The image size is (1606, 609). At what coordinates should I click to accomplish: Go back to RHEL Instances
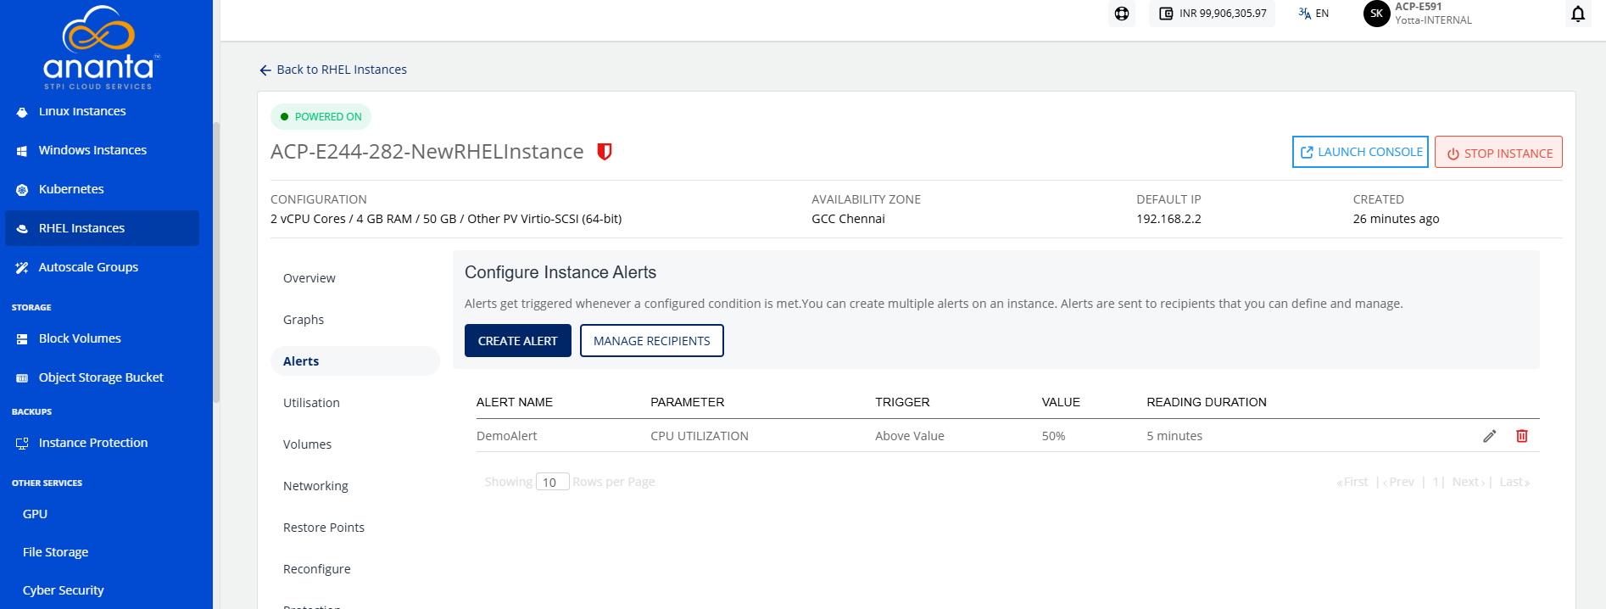(333, 70)
